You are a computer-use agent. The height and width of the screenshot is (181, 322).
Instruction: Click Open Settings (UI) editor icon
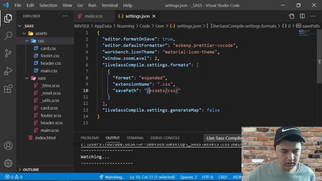(291, 16)
